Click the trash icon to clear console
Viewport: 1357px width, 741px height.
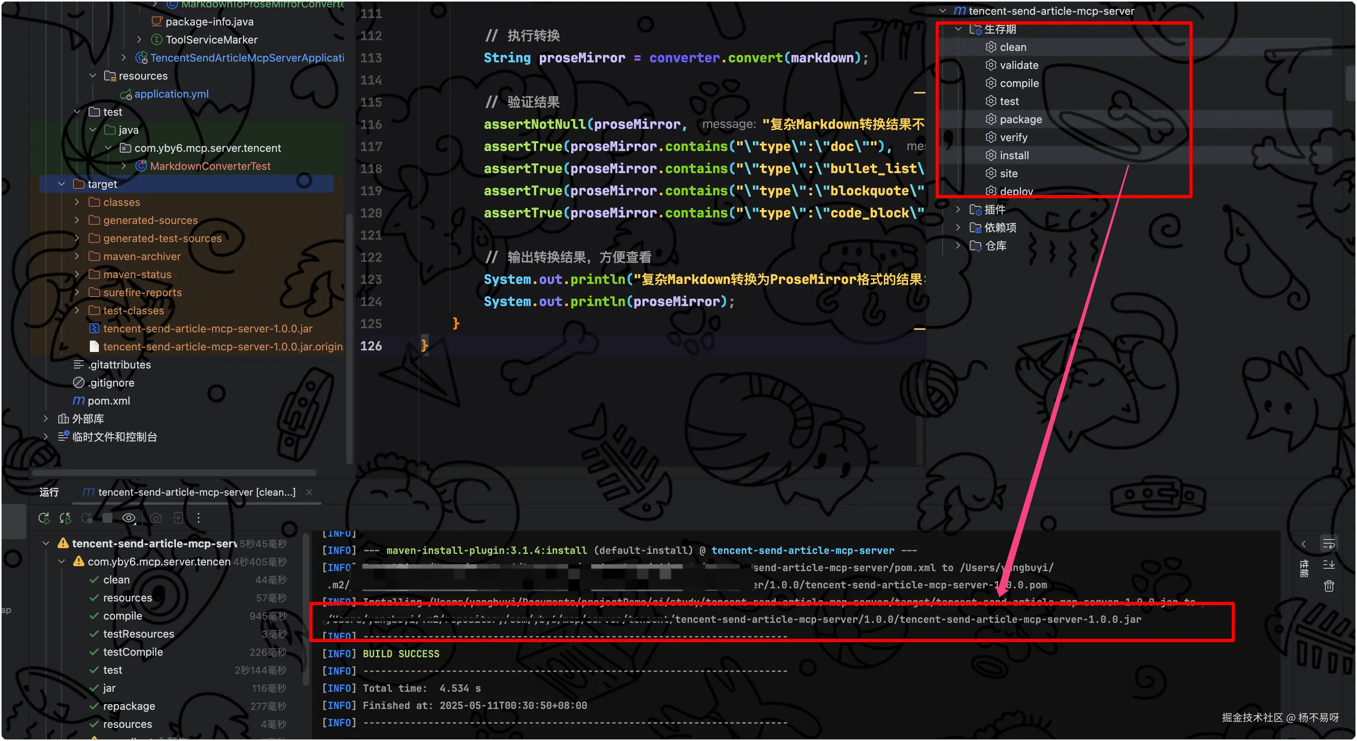click(1329, 585)
